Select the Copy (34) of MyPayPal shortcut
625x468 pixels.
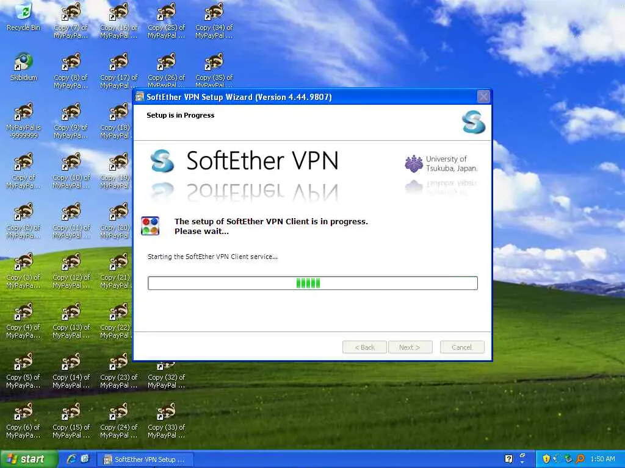(x=214, y=21)
